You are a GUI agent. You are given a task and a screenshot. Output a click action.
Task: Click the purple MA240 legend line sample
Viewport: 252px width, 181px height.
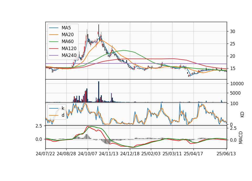pyautogui.click(x=54, y=55)
